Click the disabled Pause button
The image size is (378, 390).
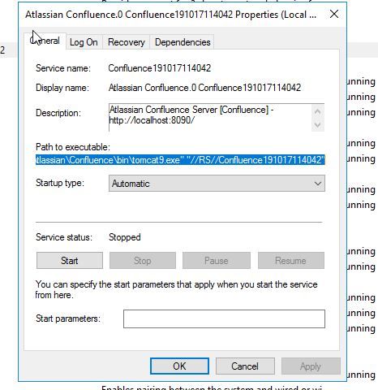(217, 261)
